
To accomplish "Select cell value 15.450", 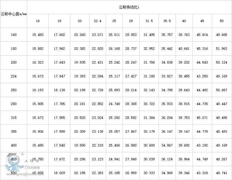I will (x=38, y=35).
